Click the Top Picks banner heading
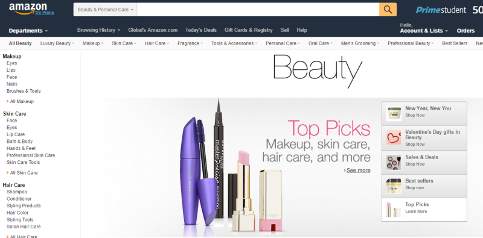Image resolution: width=483 pixels, height=238 pixels. pos(328,128)
